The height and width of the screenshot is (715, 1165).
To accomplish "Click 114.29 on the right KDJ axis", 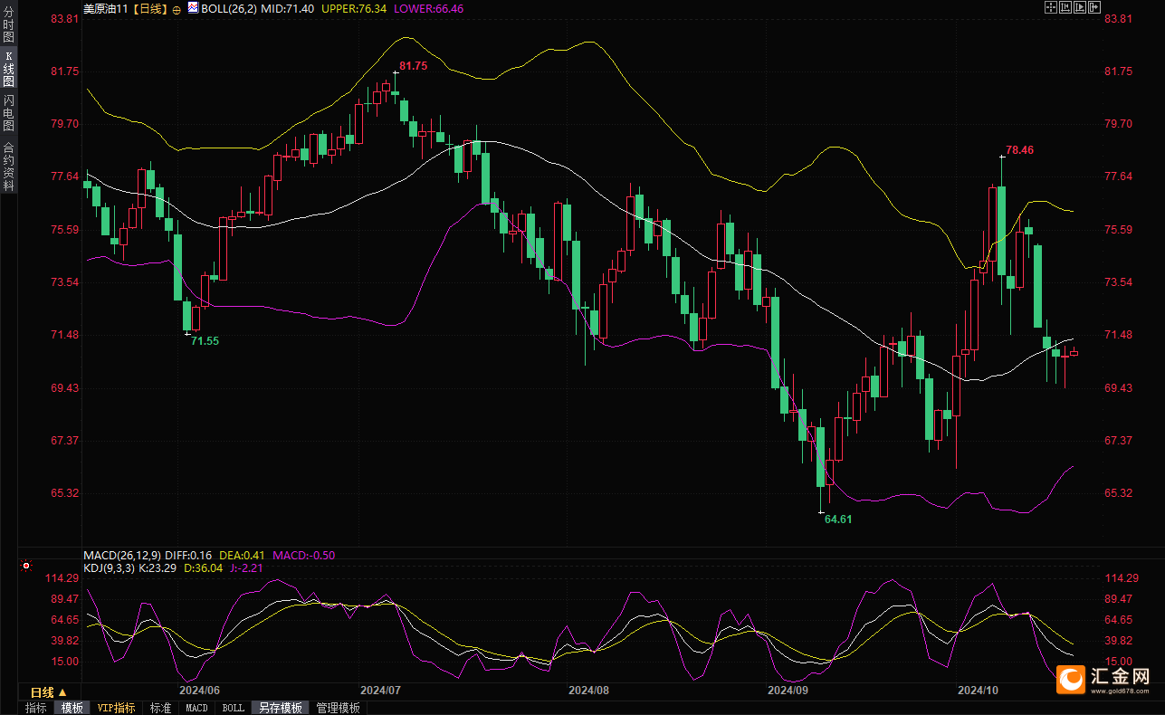I will 1121,578.
